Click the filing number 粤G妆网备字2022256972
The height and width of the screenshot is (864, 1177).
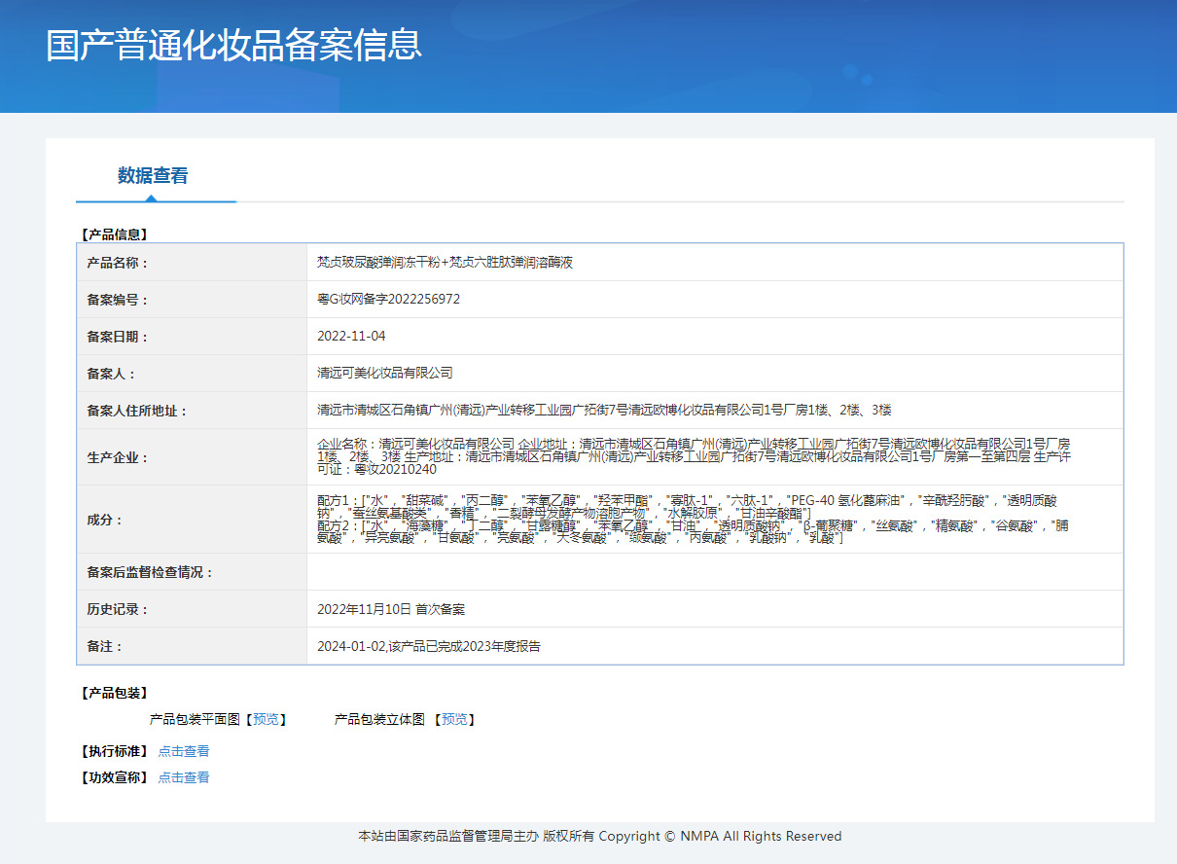388,300
